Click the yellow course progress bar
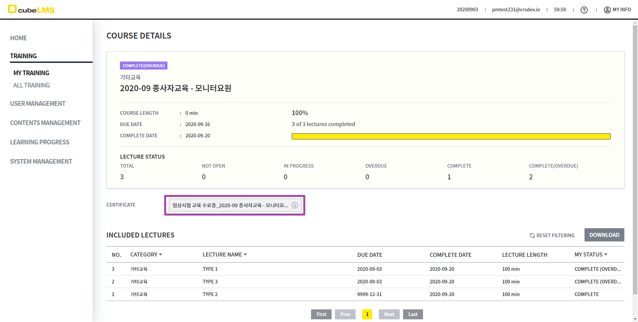 tap(451, 136)
